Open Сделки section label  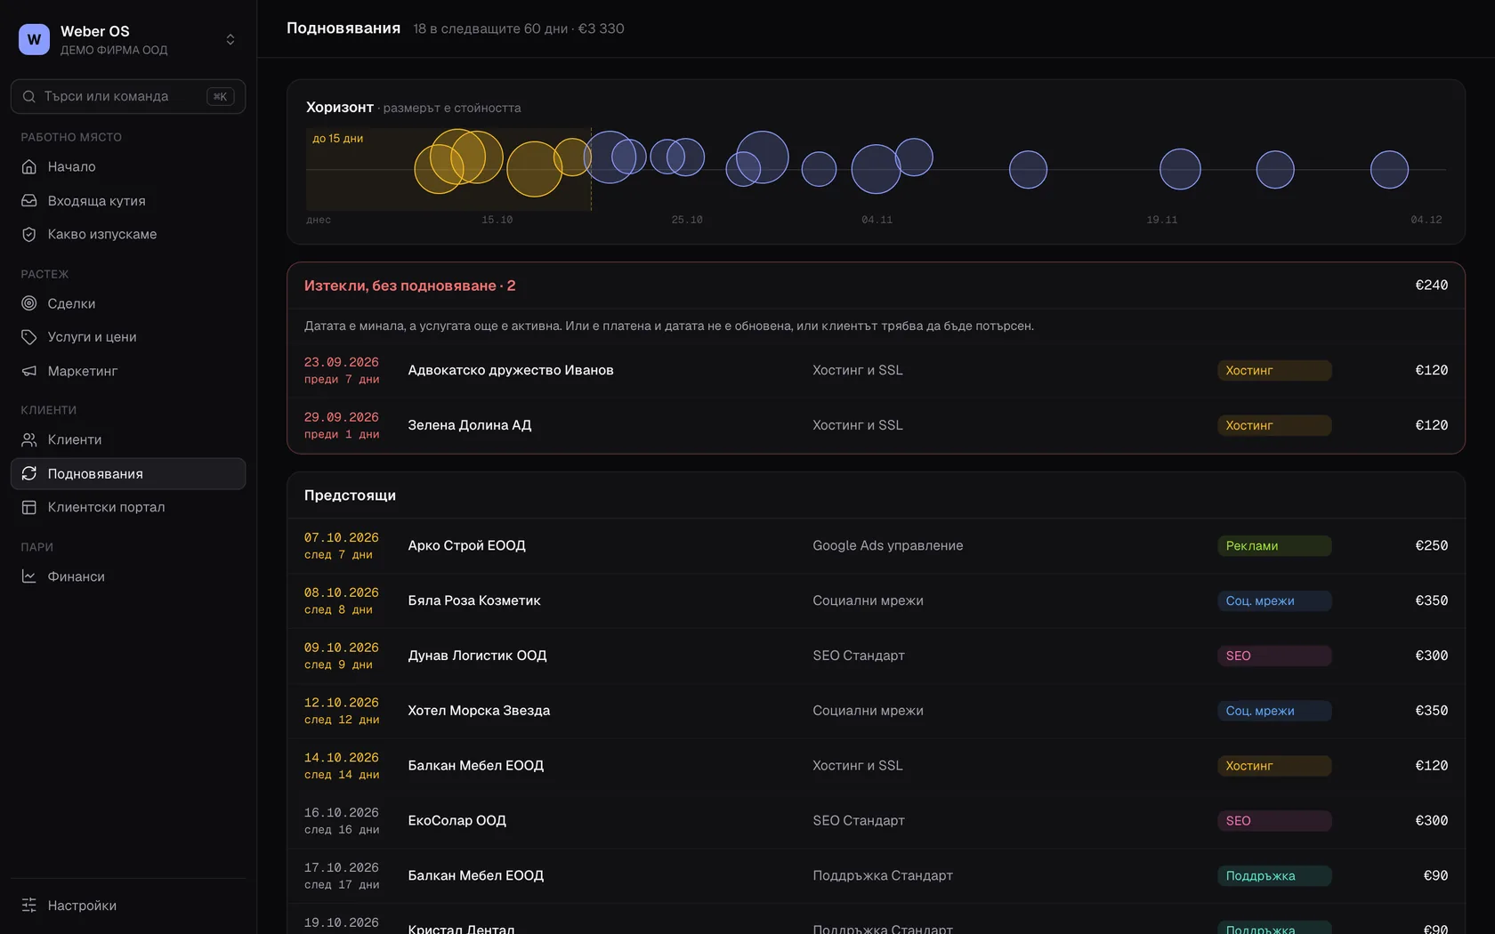(x=71, y=303)
